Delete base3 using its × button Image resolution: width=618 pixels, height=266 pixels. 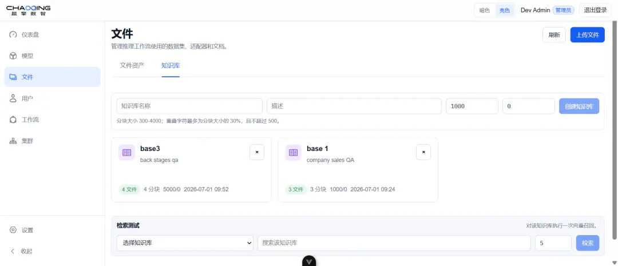pyautogui.click(x=257, y=152)
